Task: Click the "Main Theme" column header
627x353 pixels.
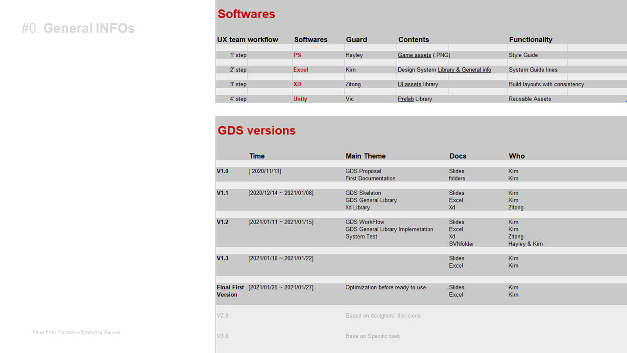Action: [x=365, y=156]
